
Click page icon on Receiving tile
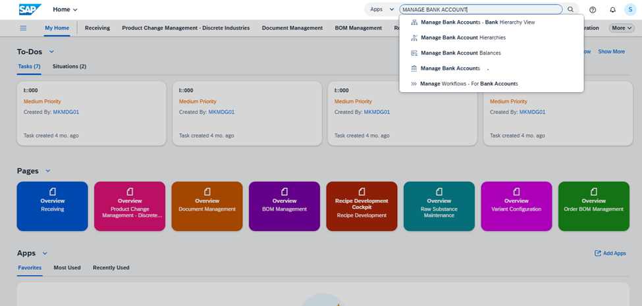point(53,191)
